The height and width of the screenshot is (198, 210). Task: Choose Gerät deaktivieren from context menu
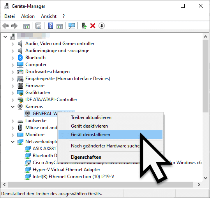[x=111, y=126]
